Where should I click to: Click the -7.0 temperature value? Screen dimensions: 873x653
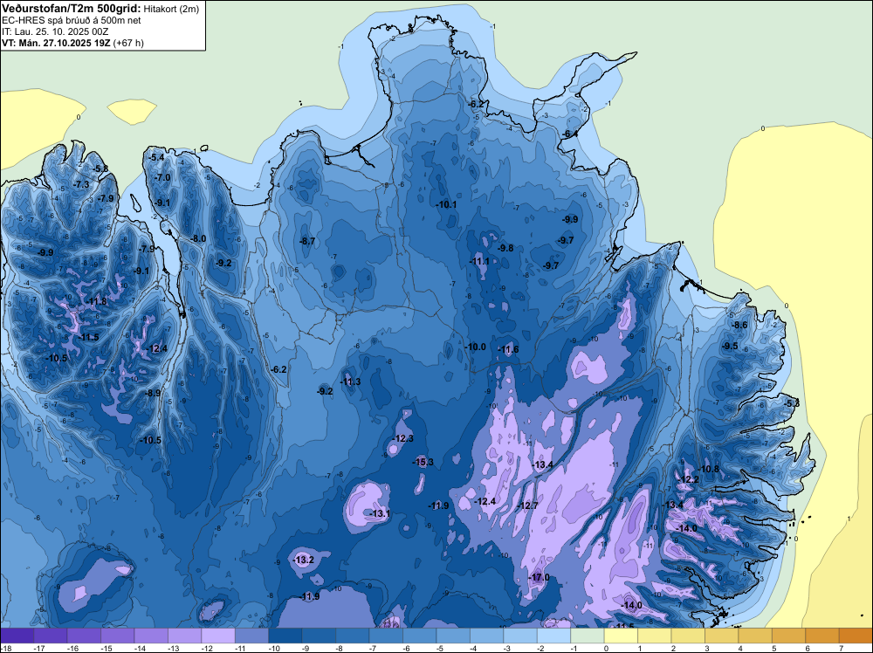(162, 177)
